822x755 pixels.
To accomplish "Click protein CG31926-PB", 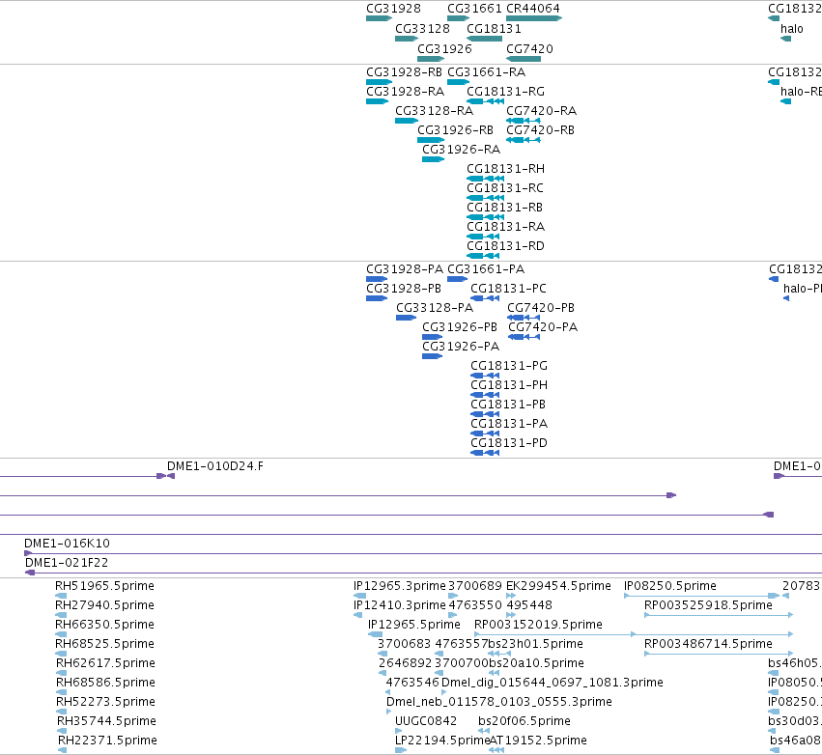I will click(433, 337).
